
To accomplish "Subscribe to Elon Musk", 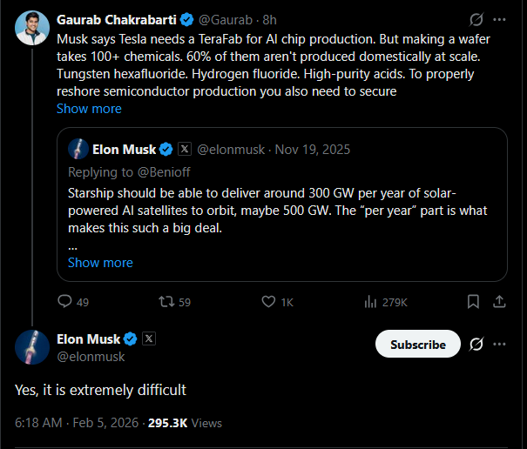I will (x=417, y=344).
